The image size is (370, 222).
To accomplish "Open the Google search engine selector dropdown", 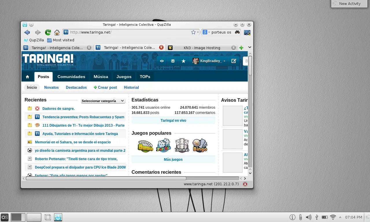I will click(206, 32).
